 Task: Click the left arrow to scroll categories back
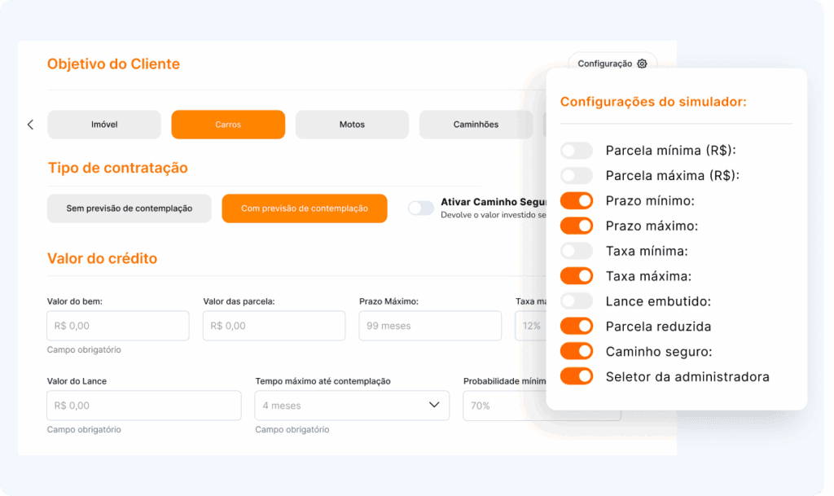tap(30, 125)
